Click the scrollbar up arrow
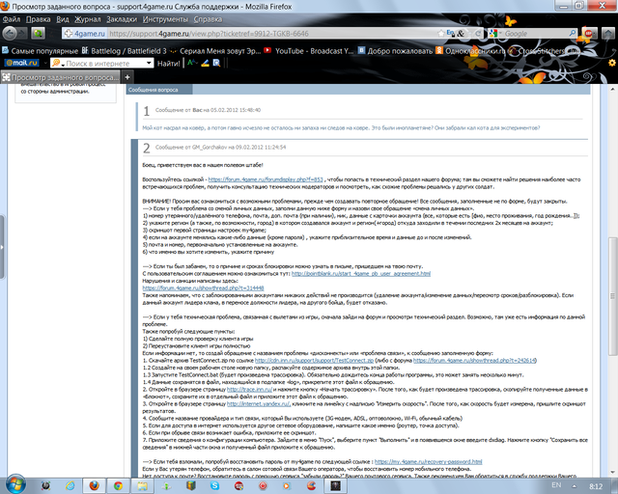Screen dimensions: 618x494 612,89
